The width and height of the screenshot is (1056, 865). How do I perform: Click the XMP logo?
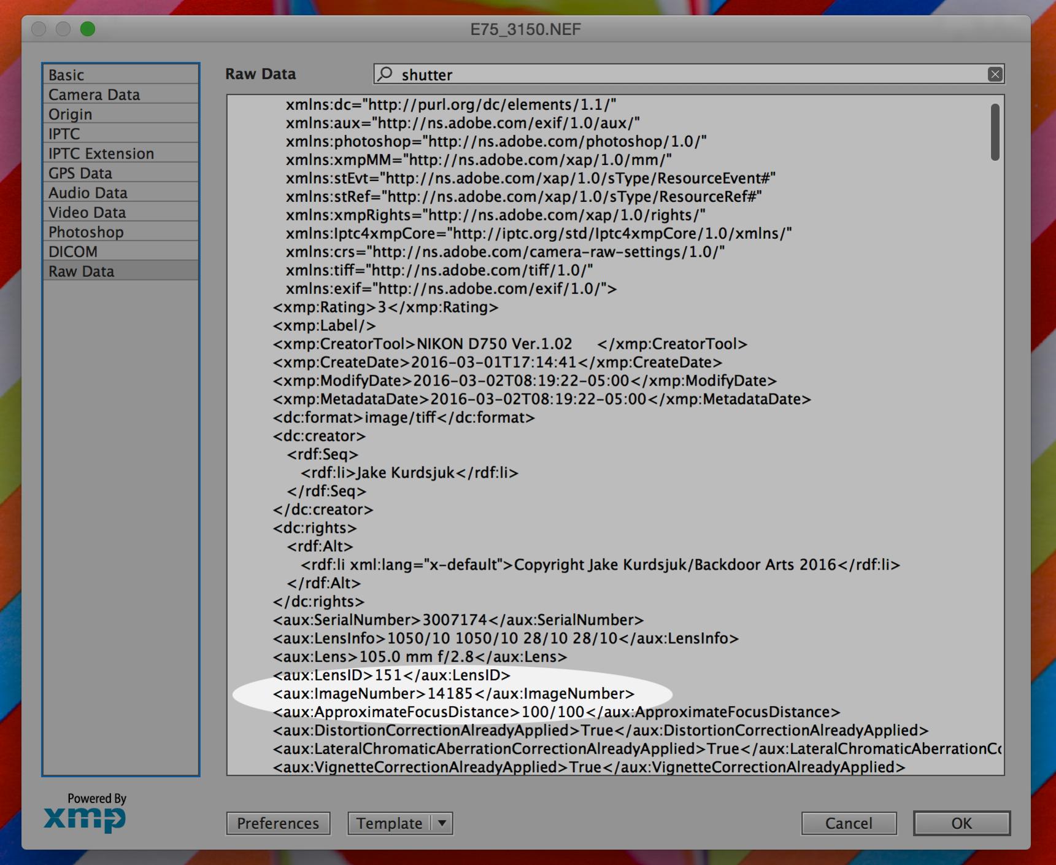click(85, 818)
